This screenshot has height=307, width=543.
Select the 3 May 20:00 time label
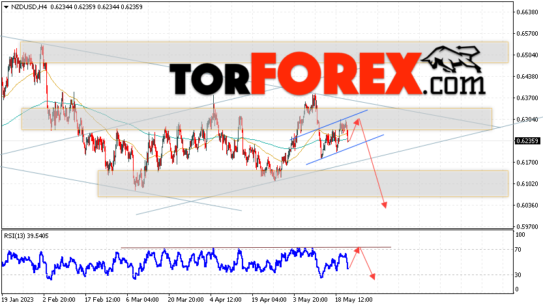pyautogui.click(x=310, y=299)
